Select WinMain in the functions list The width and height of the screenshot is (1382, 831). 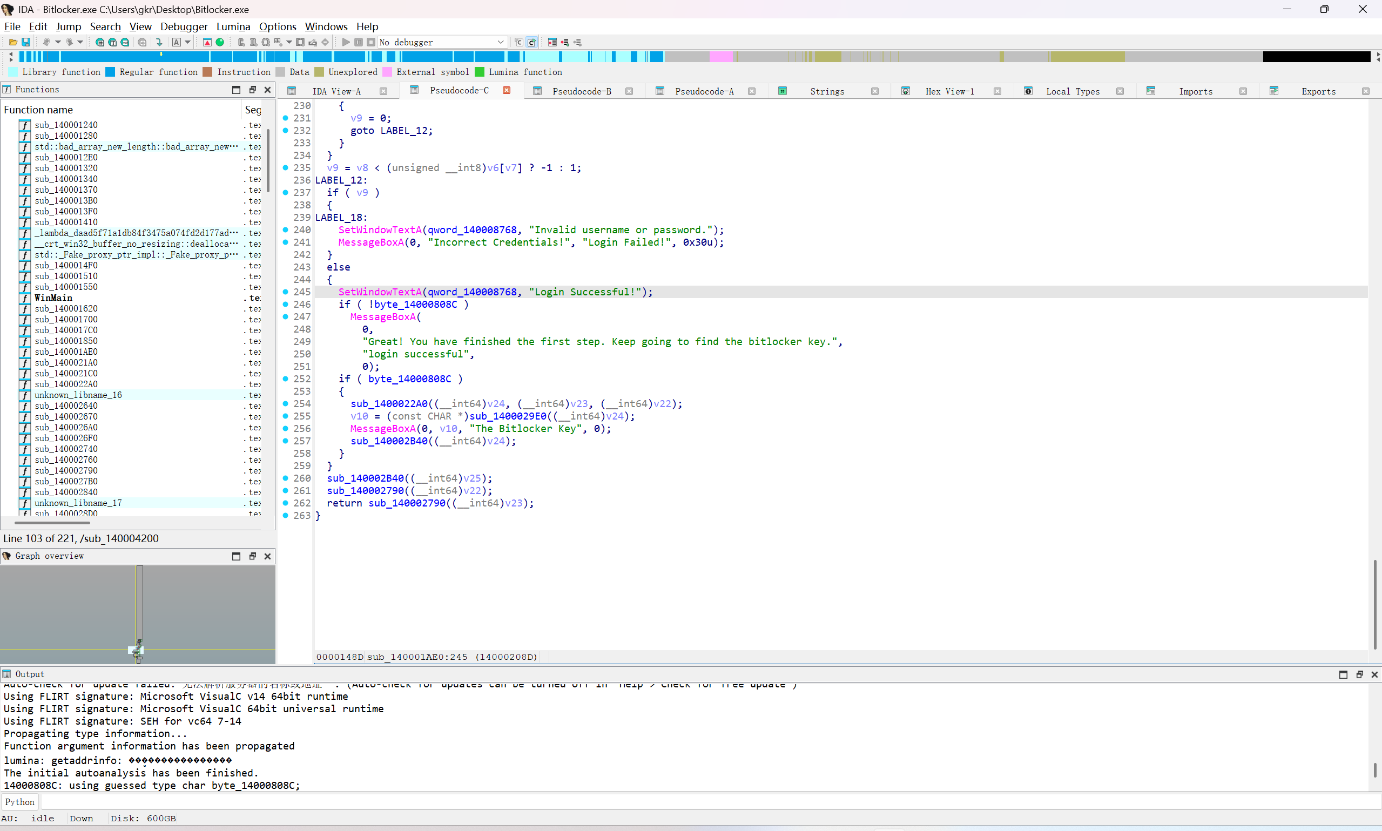point(53,298)
